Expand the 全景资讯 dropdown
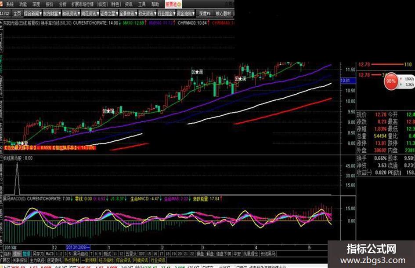 [x=128, y=13]
